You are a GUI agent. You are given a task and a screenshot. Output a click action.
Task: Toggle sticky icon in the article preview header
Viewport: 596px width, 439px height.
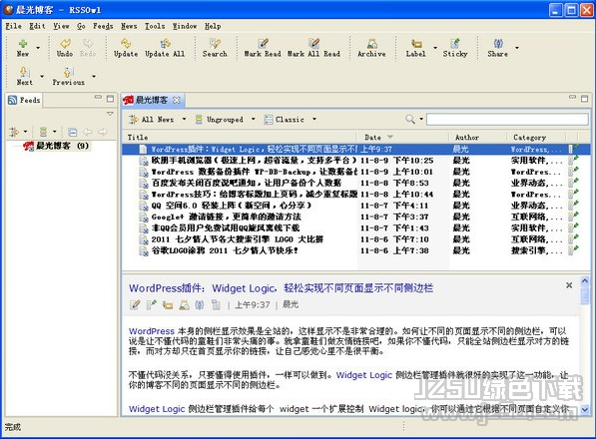click(152, 304)
